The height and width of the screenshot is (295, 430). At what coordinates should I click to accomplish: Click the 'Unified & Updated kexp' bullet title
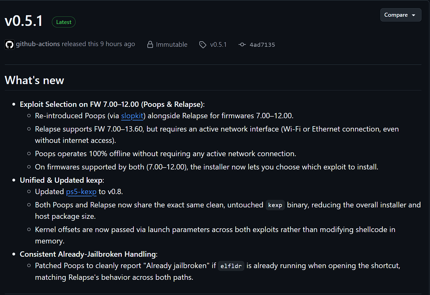(62, 180)
